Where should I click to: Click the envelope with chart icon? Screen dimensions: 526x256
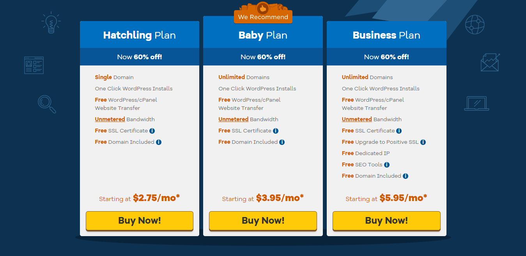(490, 62)
